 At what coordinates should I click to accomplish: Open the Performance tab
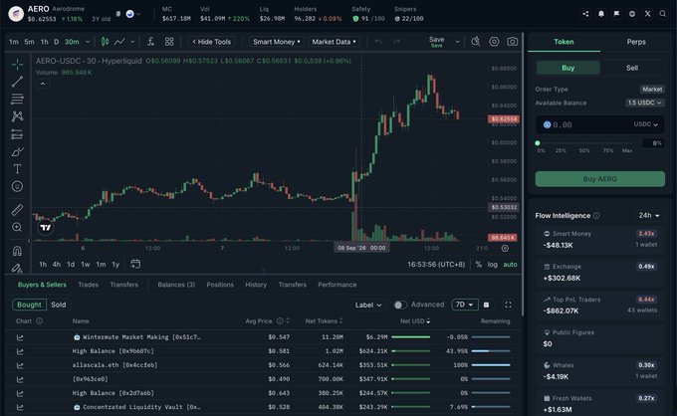(338, 285)
